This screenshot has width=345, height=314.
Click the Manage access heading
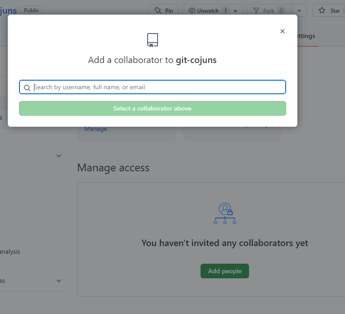[113, 168]
